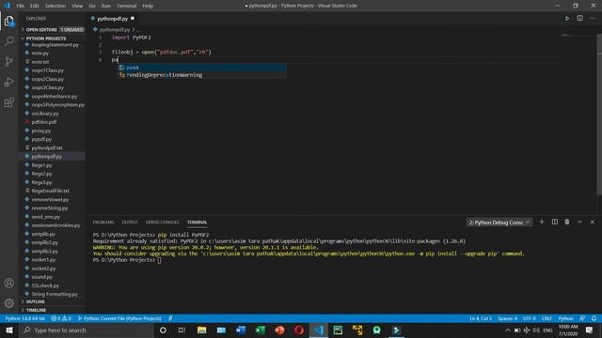602x338 pixels.
Task: Open Windows Start menu
Action: [9, 330]
